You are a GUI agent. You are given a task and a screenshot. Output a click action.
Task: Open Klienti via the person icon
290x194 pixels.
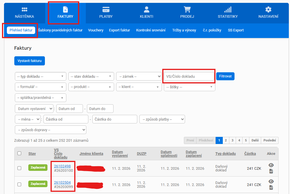[146, 9]
